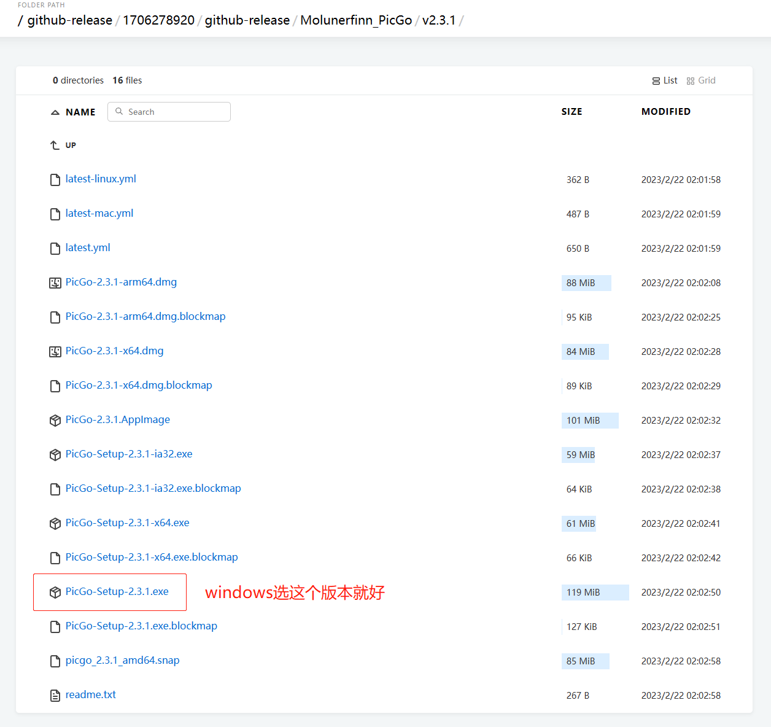
Task: Click the UP arrow icon
Action: [55, 146]
